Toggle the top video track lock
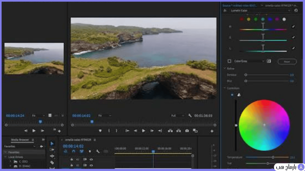305x171 pixels. point(71,159)
